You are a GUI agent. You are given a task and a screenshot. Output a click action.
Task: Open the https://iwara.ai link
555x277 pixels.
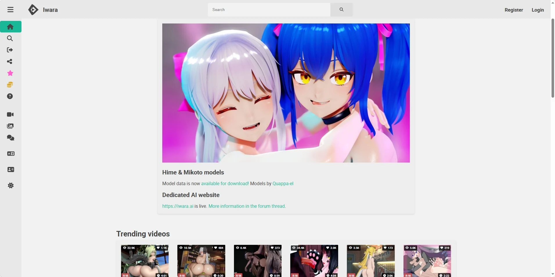pos(178,206)
